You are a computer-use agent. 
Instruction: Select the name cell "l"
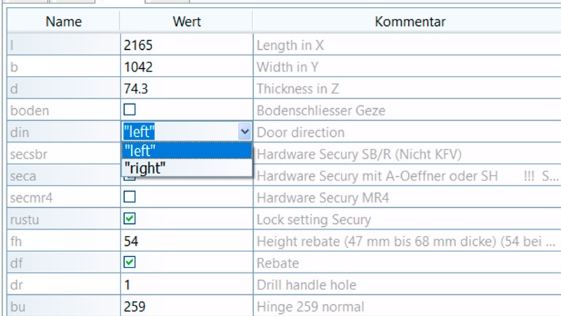point(64,45)
